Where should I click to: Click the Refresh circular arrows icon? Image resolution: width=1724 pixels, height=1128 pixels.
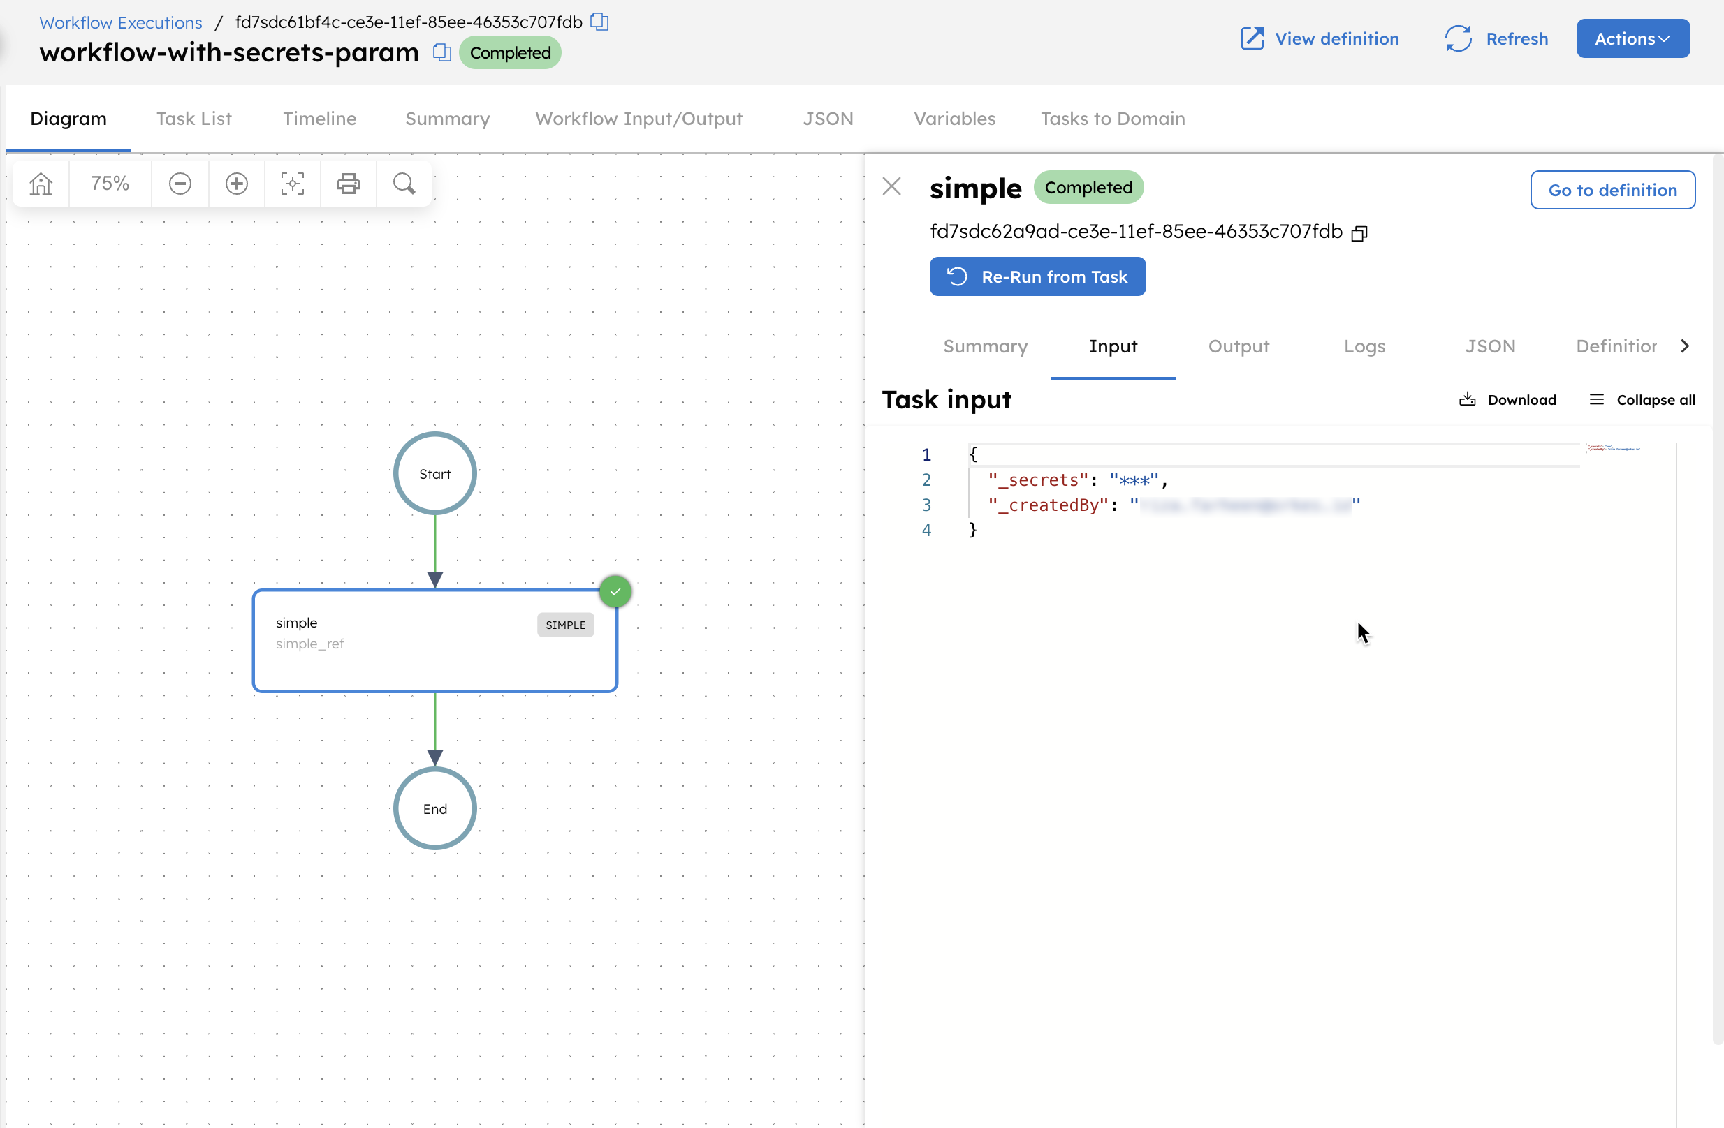coord(1458,38)
